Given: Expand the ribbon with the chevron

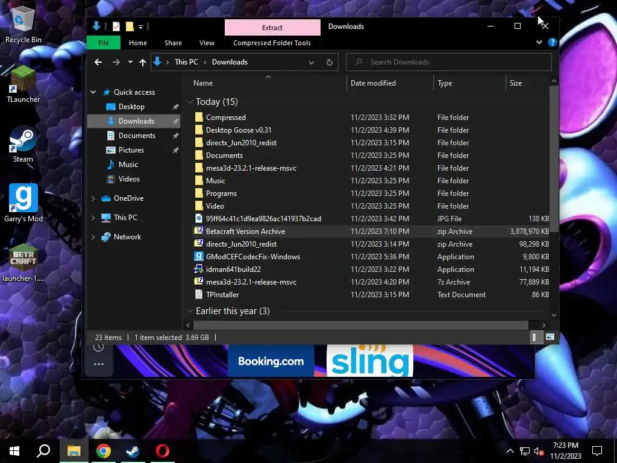Looking at the screenshot, I should click(x=539, y=42).
